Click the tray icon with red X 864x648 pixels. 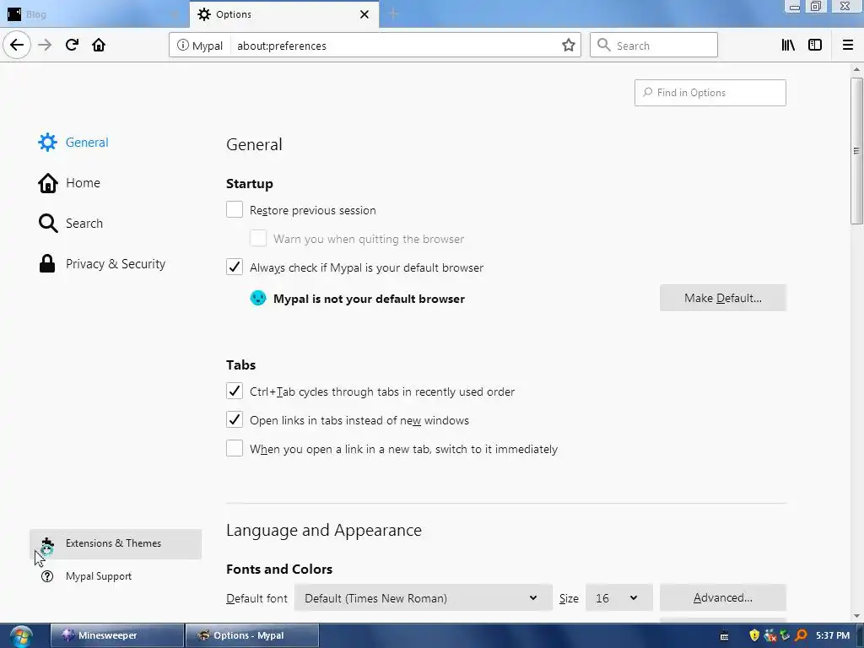click(770, 635)
